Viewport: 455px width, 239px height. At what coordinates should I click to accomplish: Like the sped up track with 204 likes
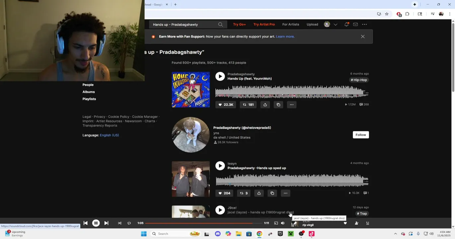[224, 193]
